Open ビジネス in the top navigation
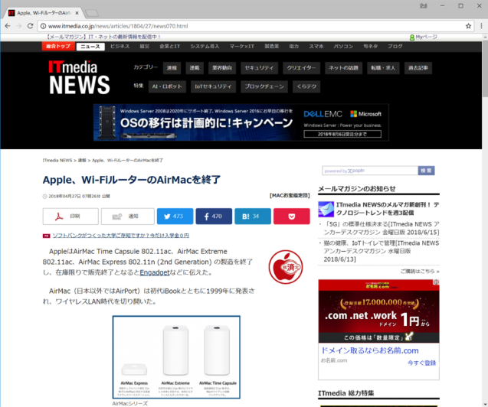This screenshot has width=488, height=407. pyautogui.click(x=120, y=47)
